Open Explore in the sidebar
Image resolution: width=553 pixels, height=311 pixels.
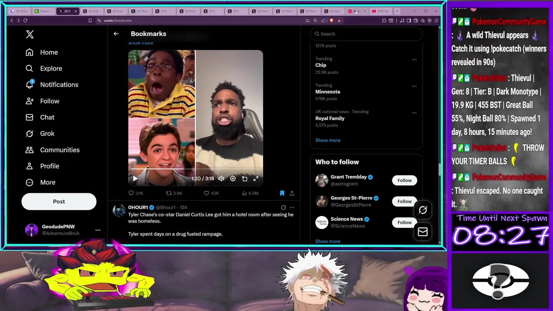pyautogui.click(x=44, y=68)
